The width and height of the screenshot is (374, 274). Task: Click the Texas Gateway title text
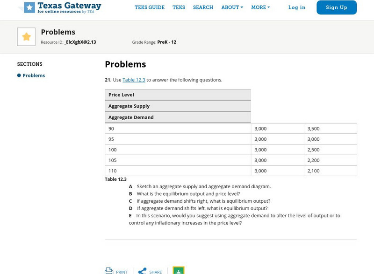69,6
